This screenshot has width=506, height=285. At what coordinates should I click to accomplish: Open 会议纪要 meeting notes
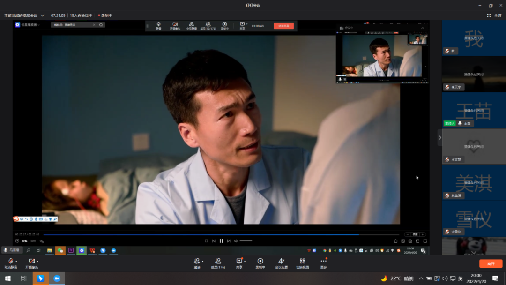tap(281, 262)
